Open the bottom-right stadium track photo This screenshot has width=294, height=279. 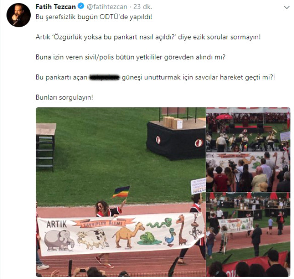[248, 234]
